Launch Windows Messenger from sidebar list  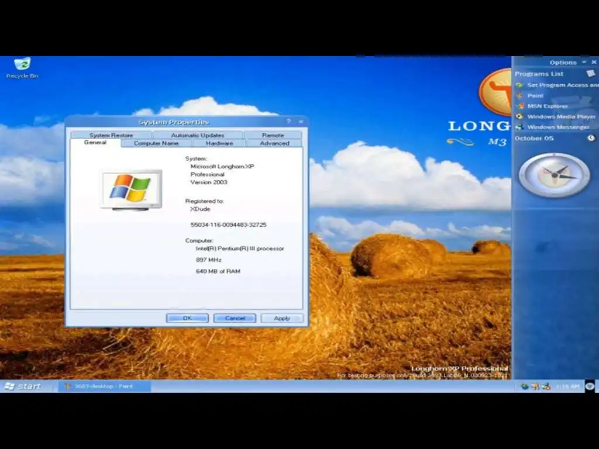pyautogui.click(x=558, y=127)
